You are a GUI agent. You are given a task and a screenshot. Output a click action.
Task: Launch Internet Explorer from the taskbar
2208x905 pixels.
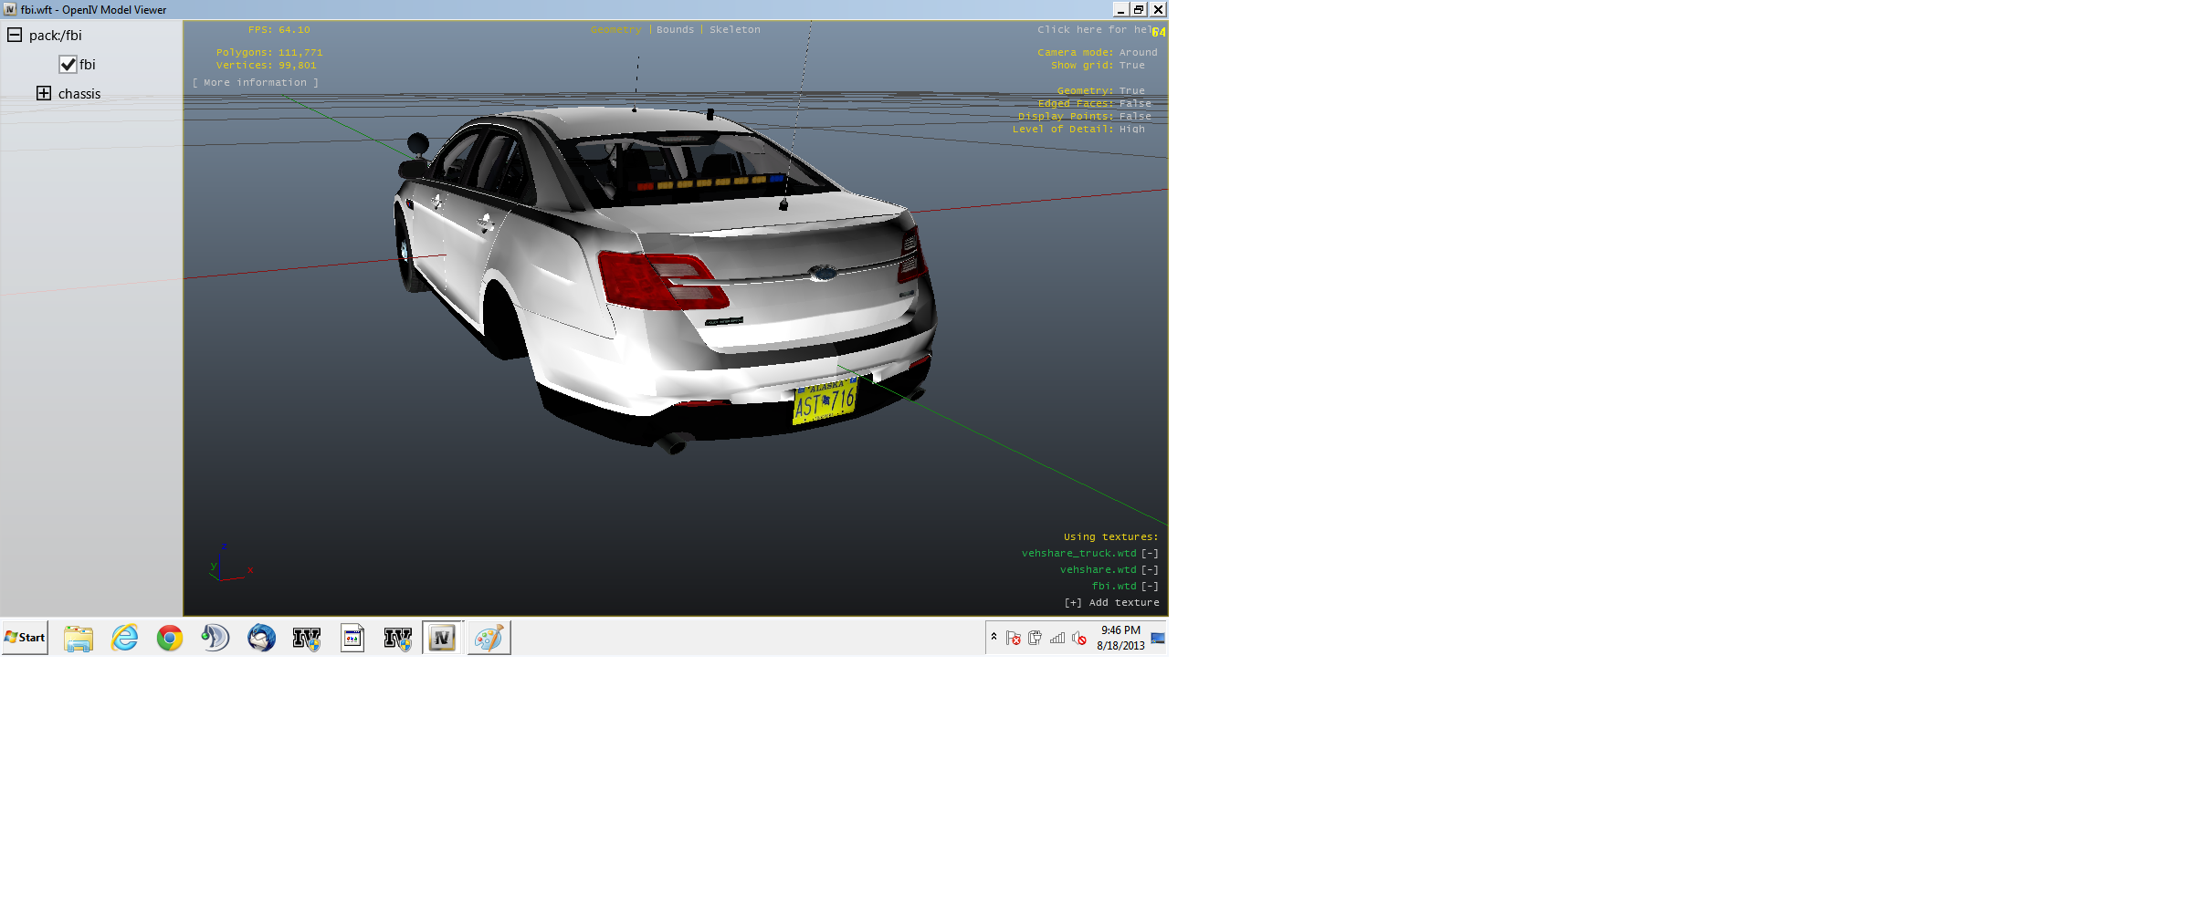[124, 638]
